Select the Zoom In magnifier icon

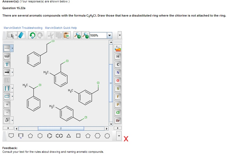point(77,35)
